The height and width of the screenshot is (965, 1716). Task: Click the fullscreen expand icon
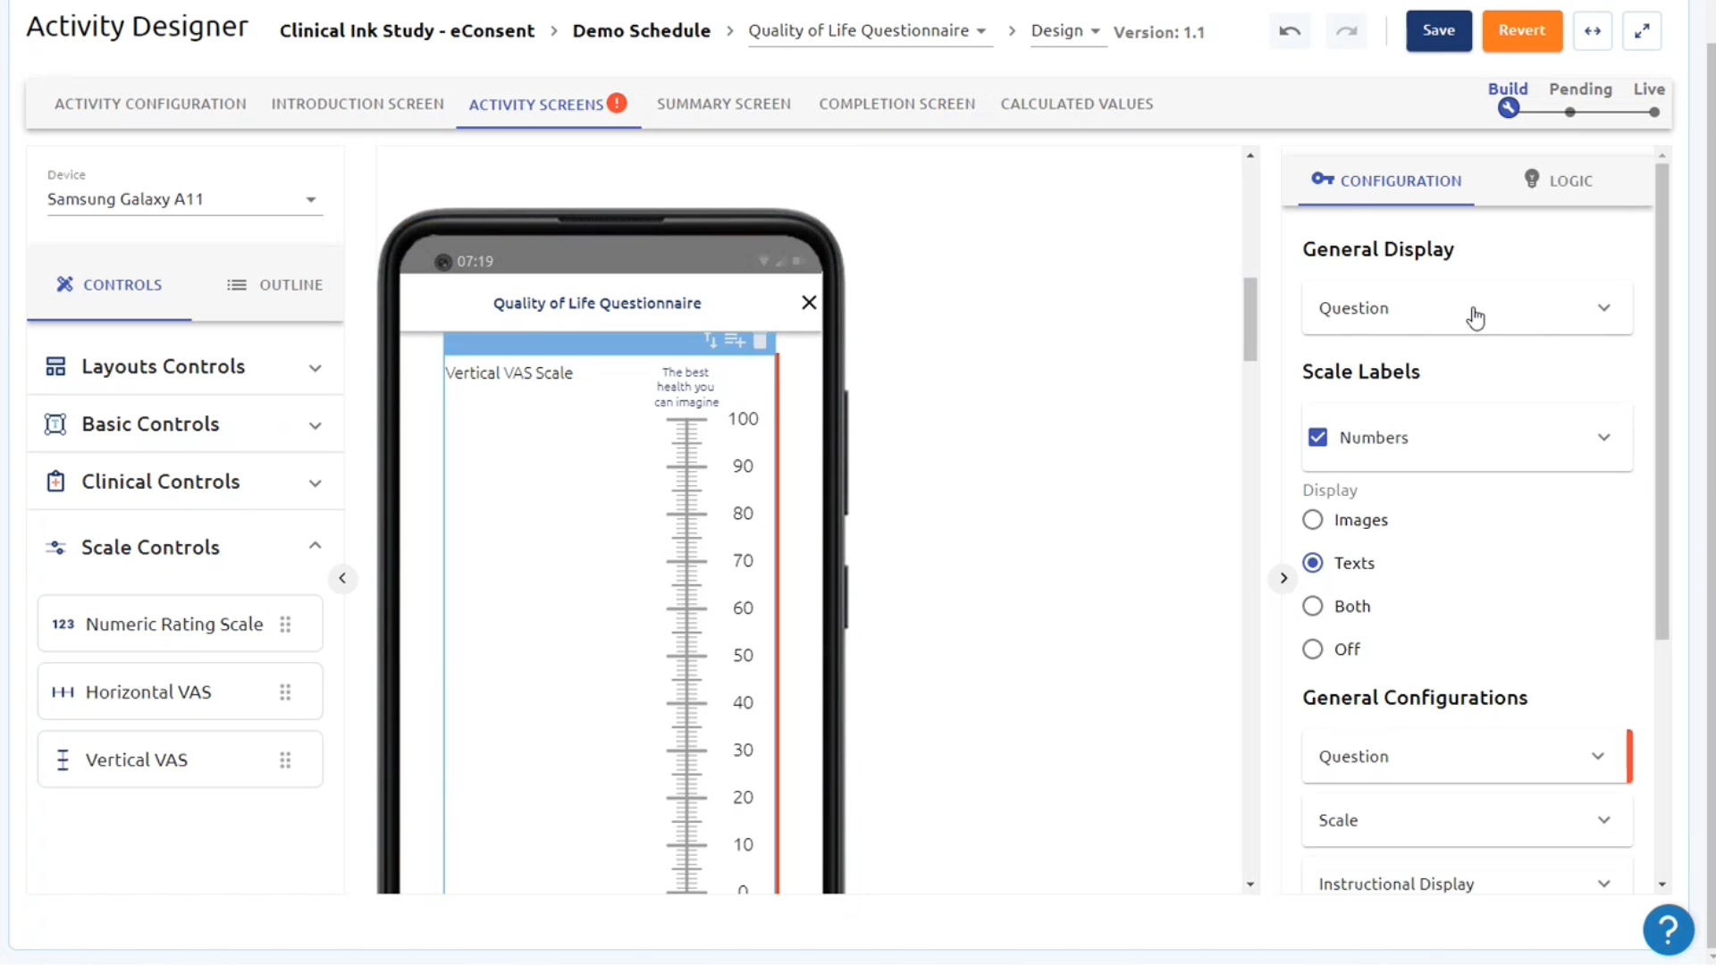[1642, 31]
